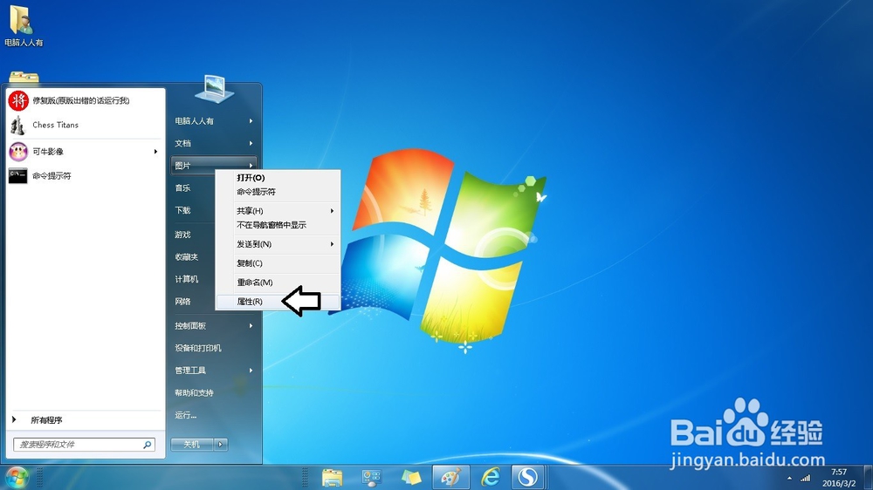Open the 电脑人人有 desktop folder icon
Viewport: 873px width, 490px height.
tap(23, 25)
